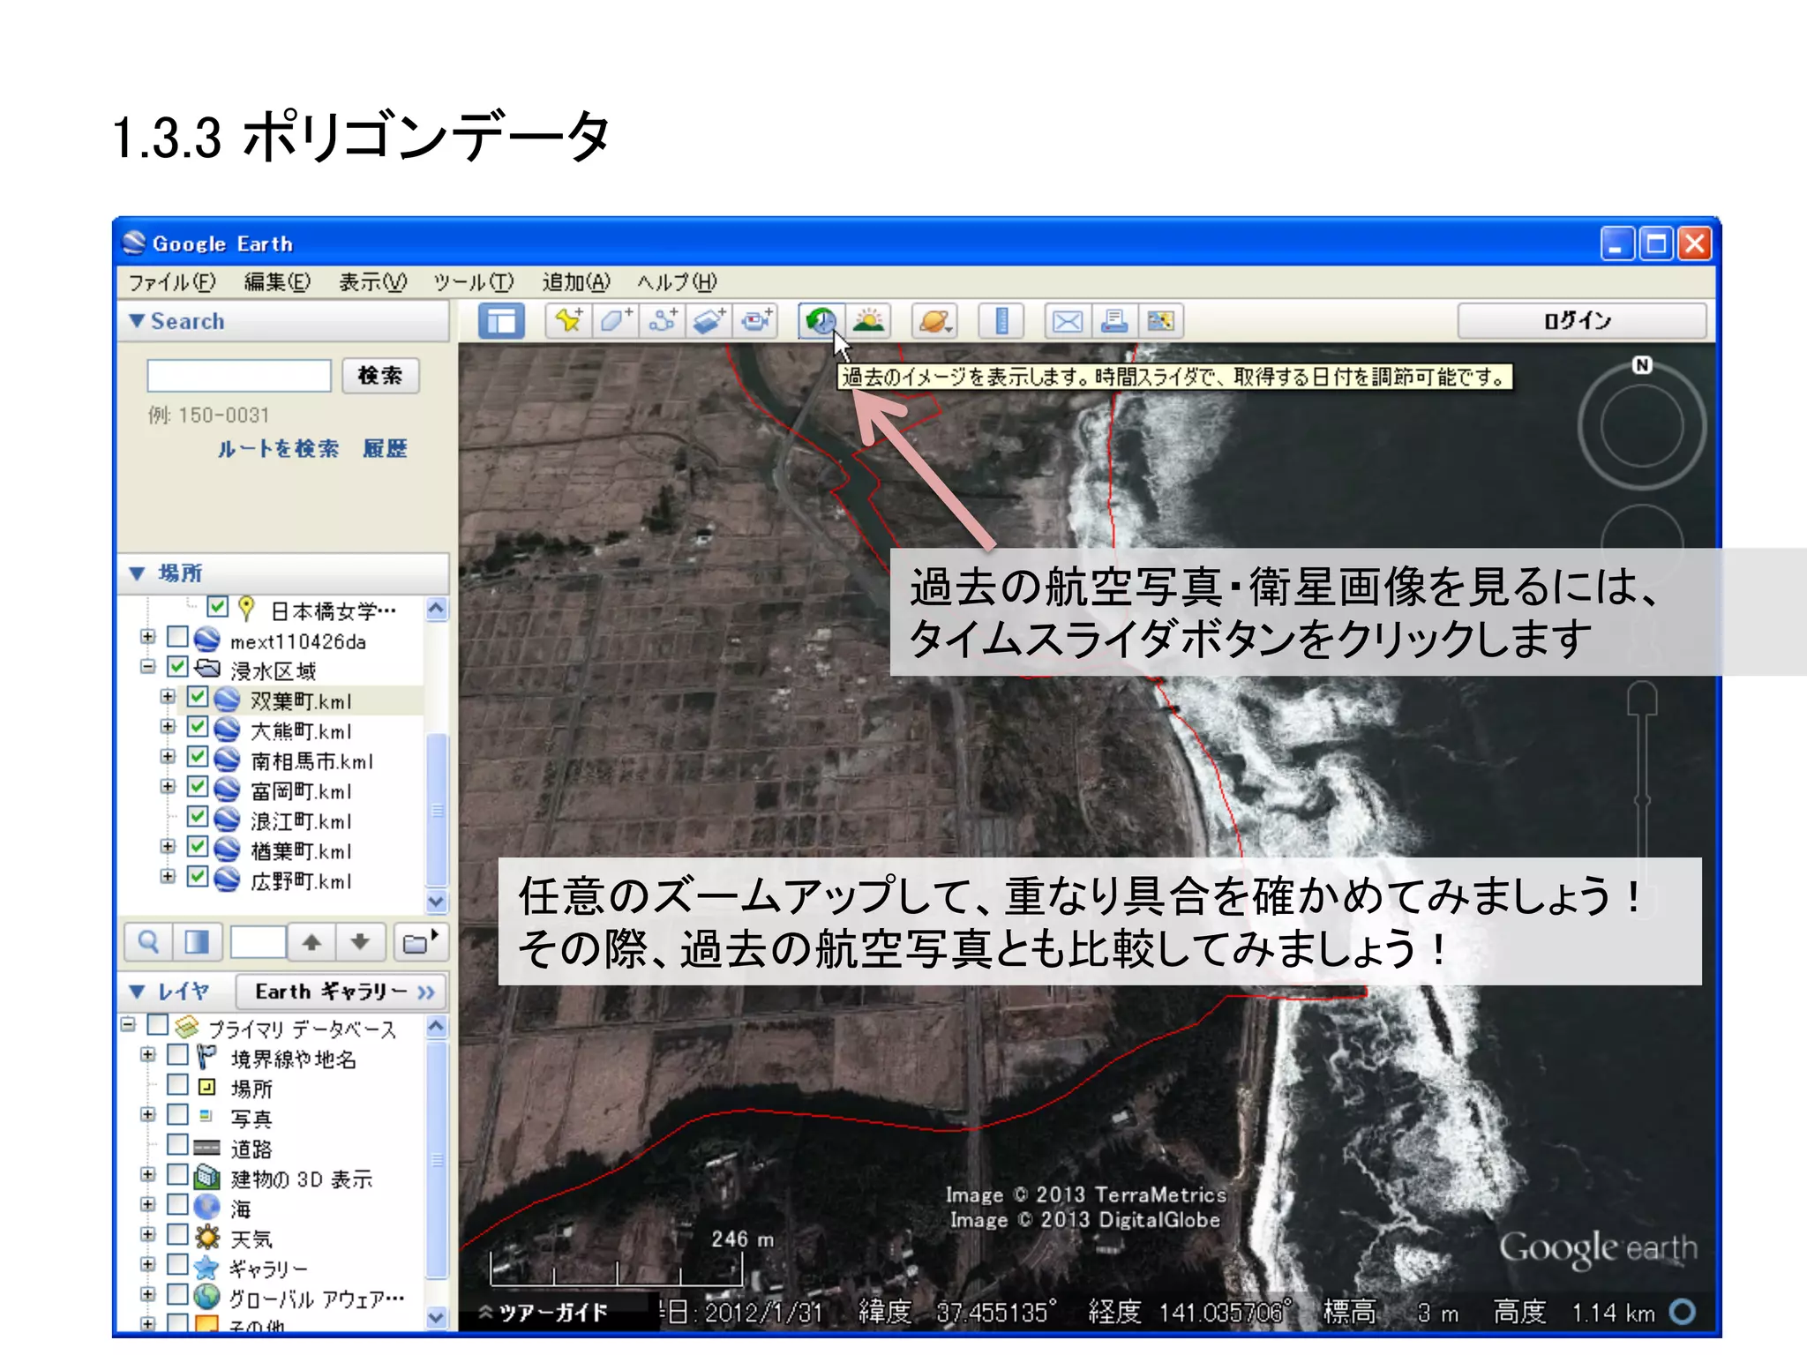Add an image overlay with the toolbar icon
Image resolution: width=1807 pixels, height=1355 pixels.
pos(709,321)
